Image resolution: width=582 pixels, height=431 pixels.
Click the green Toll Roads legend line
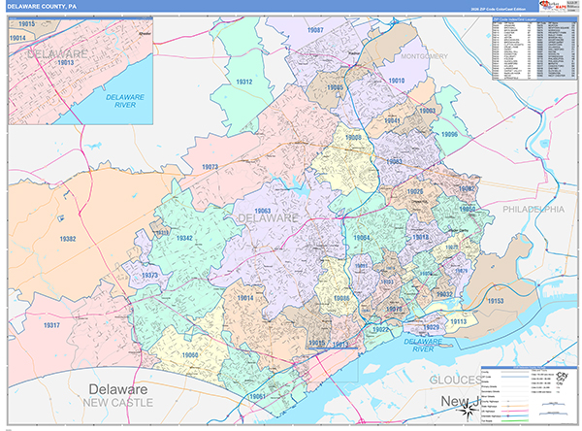pos(515,421)
